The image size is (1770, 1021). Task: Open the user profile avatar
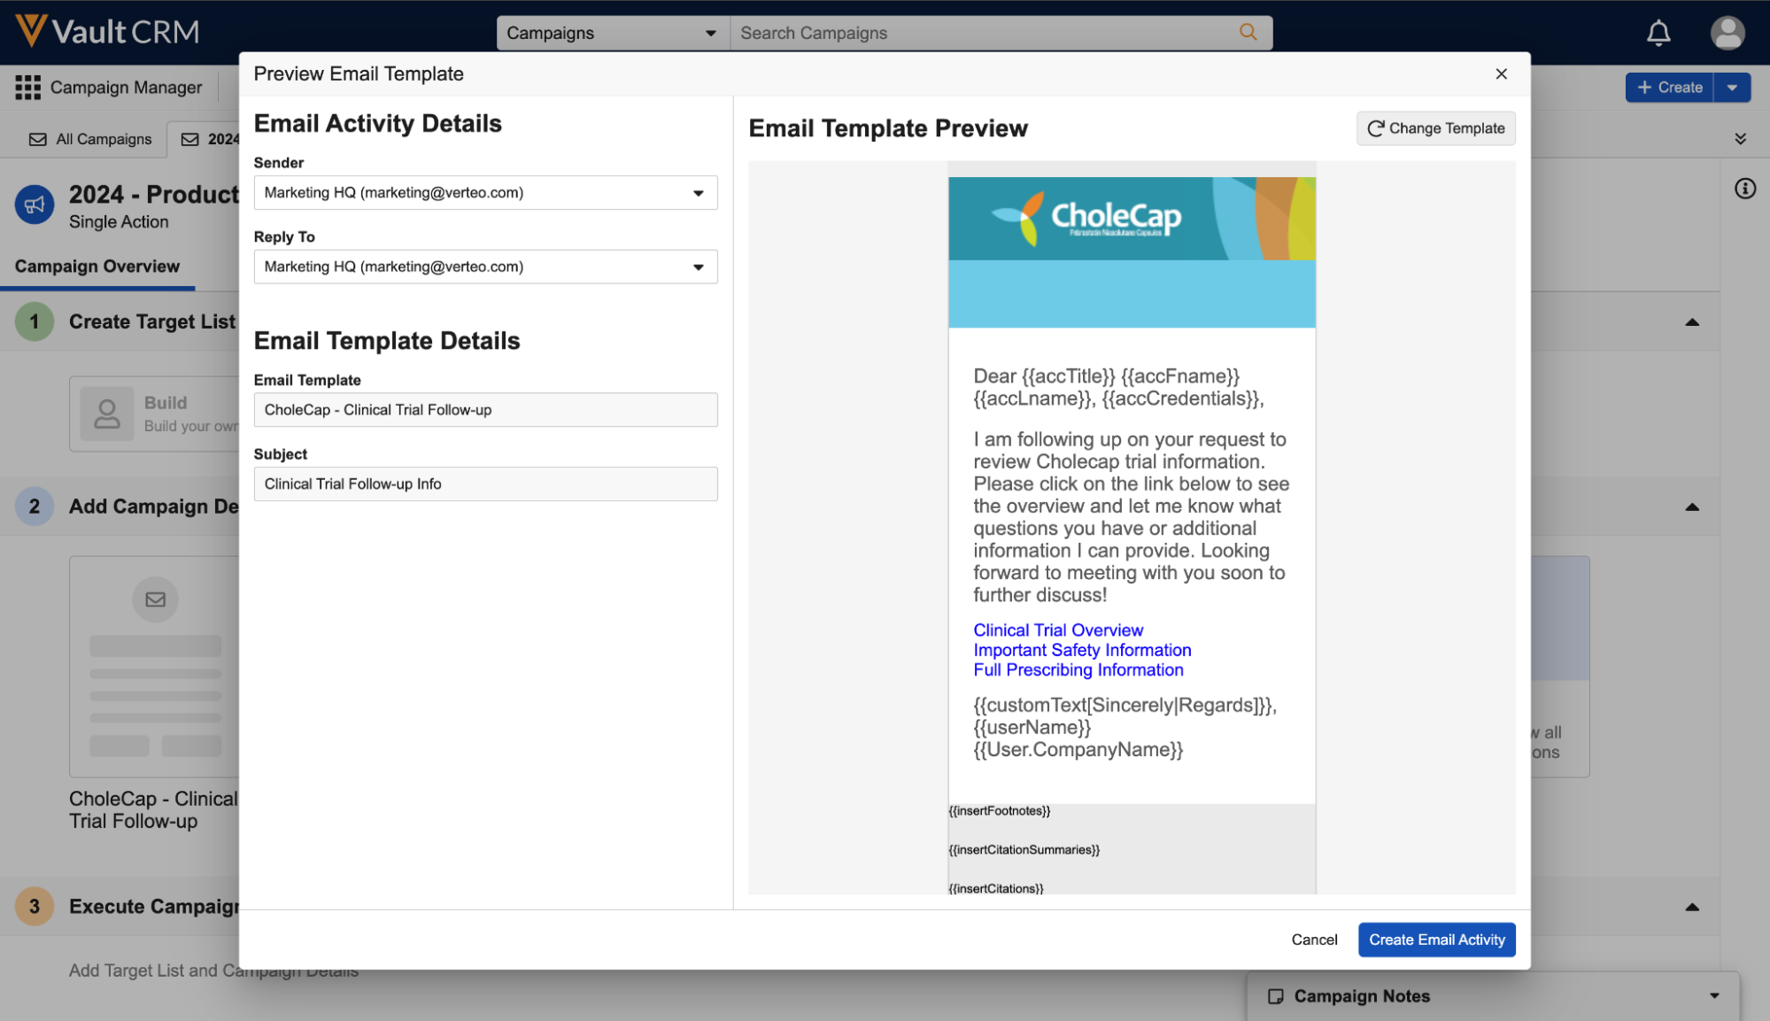[1727, 34]
